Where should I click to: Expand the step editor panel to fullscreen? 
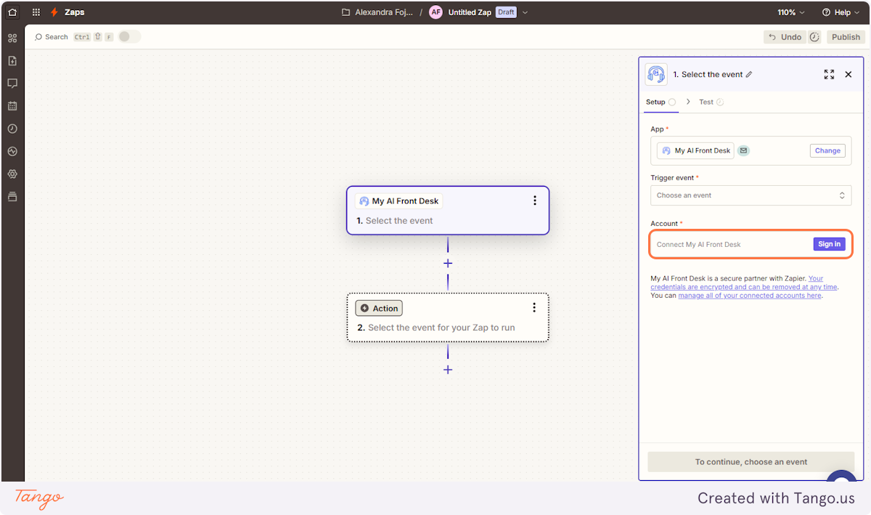[829, 74]
